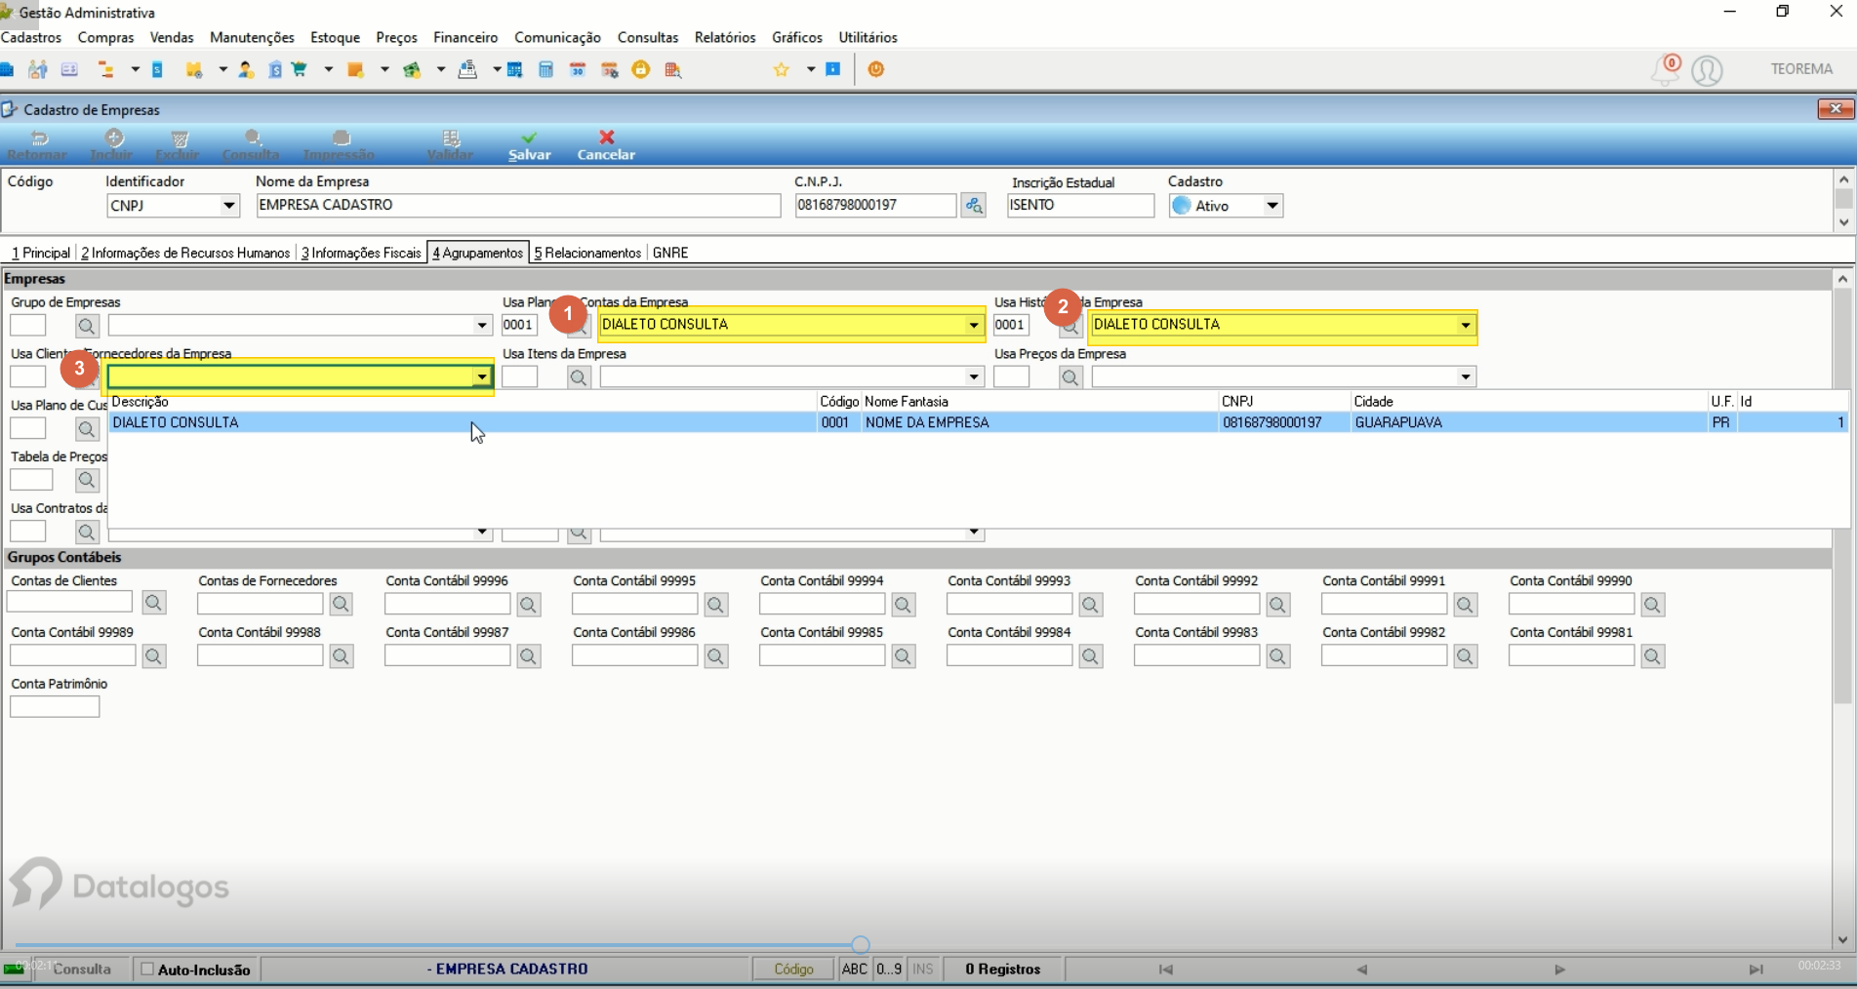Switch to the 3 Informações Fiscais tab
Viewport: 1857px width, 989px height.
coord(361,253)
